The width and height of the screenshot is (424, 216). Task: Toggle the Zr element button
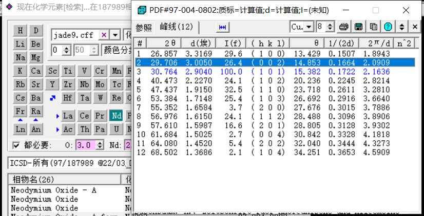pos(68,84)
